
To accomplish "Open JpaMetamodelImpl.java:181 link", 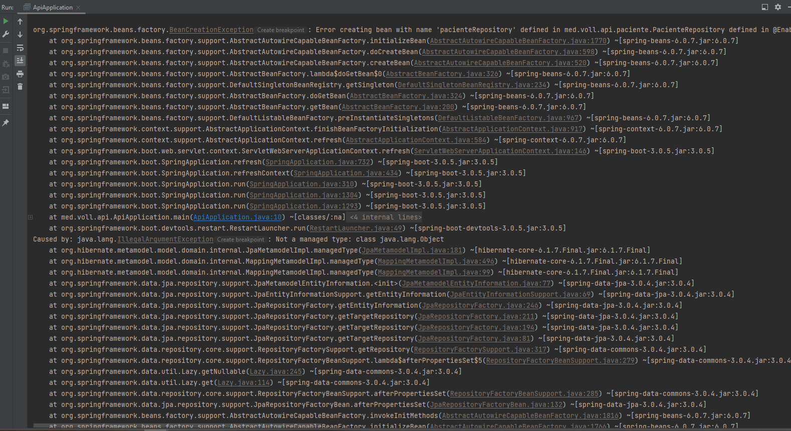I will coord(412,251).
